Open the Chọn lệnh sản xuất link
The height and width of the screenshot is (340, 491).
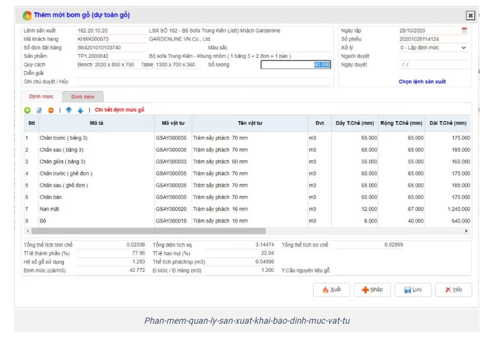pos(422,81)
